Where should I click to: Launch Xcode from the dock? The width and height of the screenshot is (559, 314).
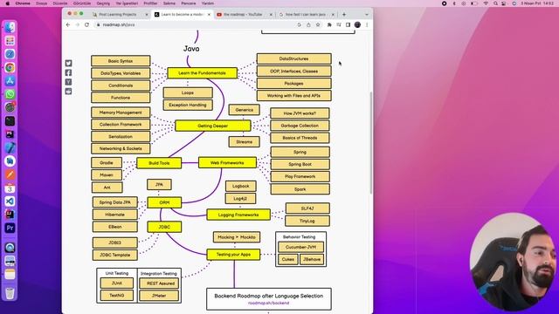[x=10, y=147]
